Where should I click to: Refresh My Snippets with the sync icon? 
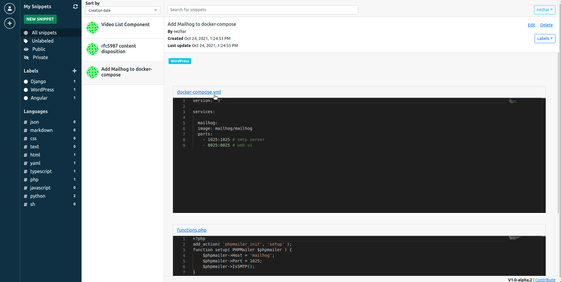click(x=75, y=6)
